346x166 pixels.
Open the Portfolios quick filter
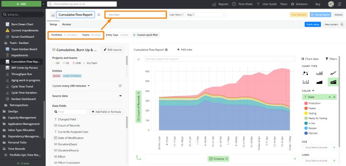tap(64, 35)
